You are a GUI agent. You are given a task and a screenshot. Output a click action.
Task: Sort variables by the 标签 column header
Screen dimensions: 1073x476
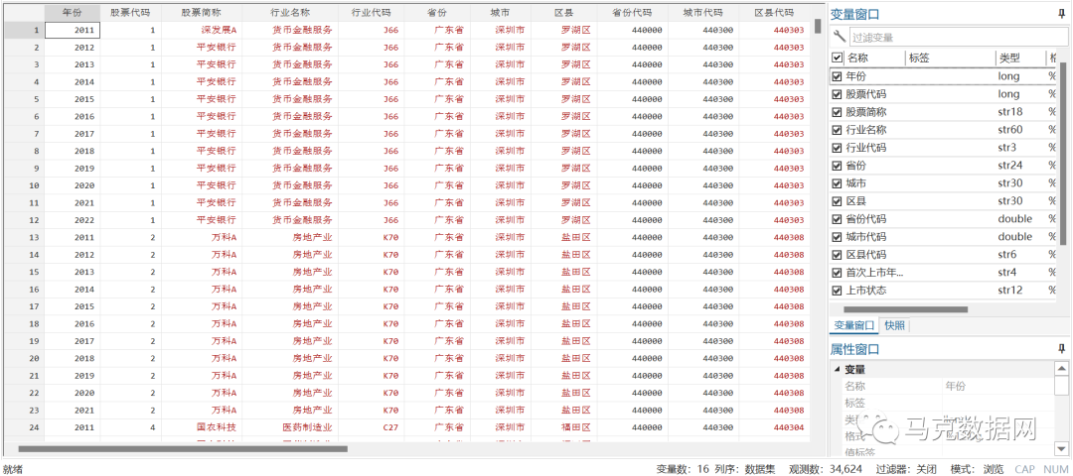click(x=951, y=59)
